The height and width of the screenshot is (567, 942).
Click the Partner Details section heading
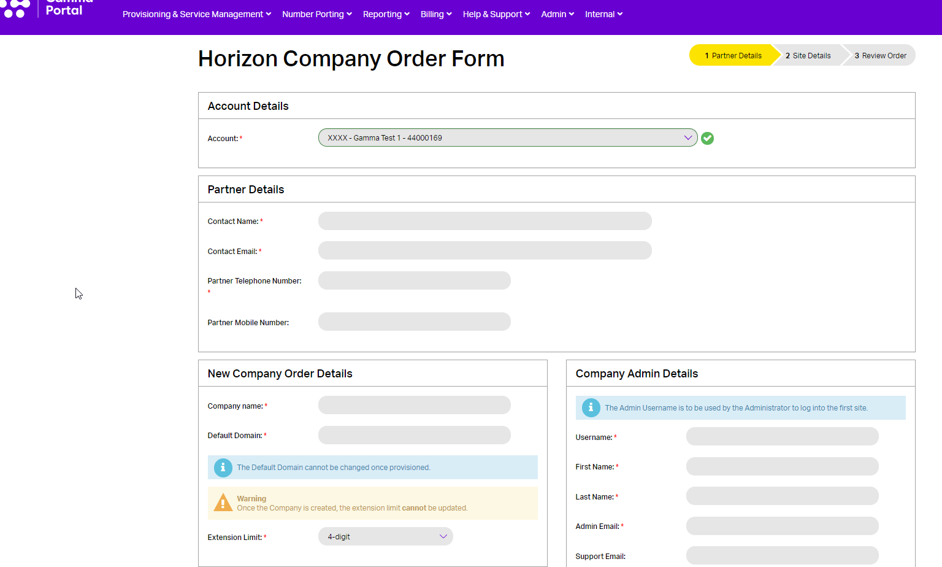coord(246,190)
